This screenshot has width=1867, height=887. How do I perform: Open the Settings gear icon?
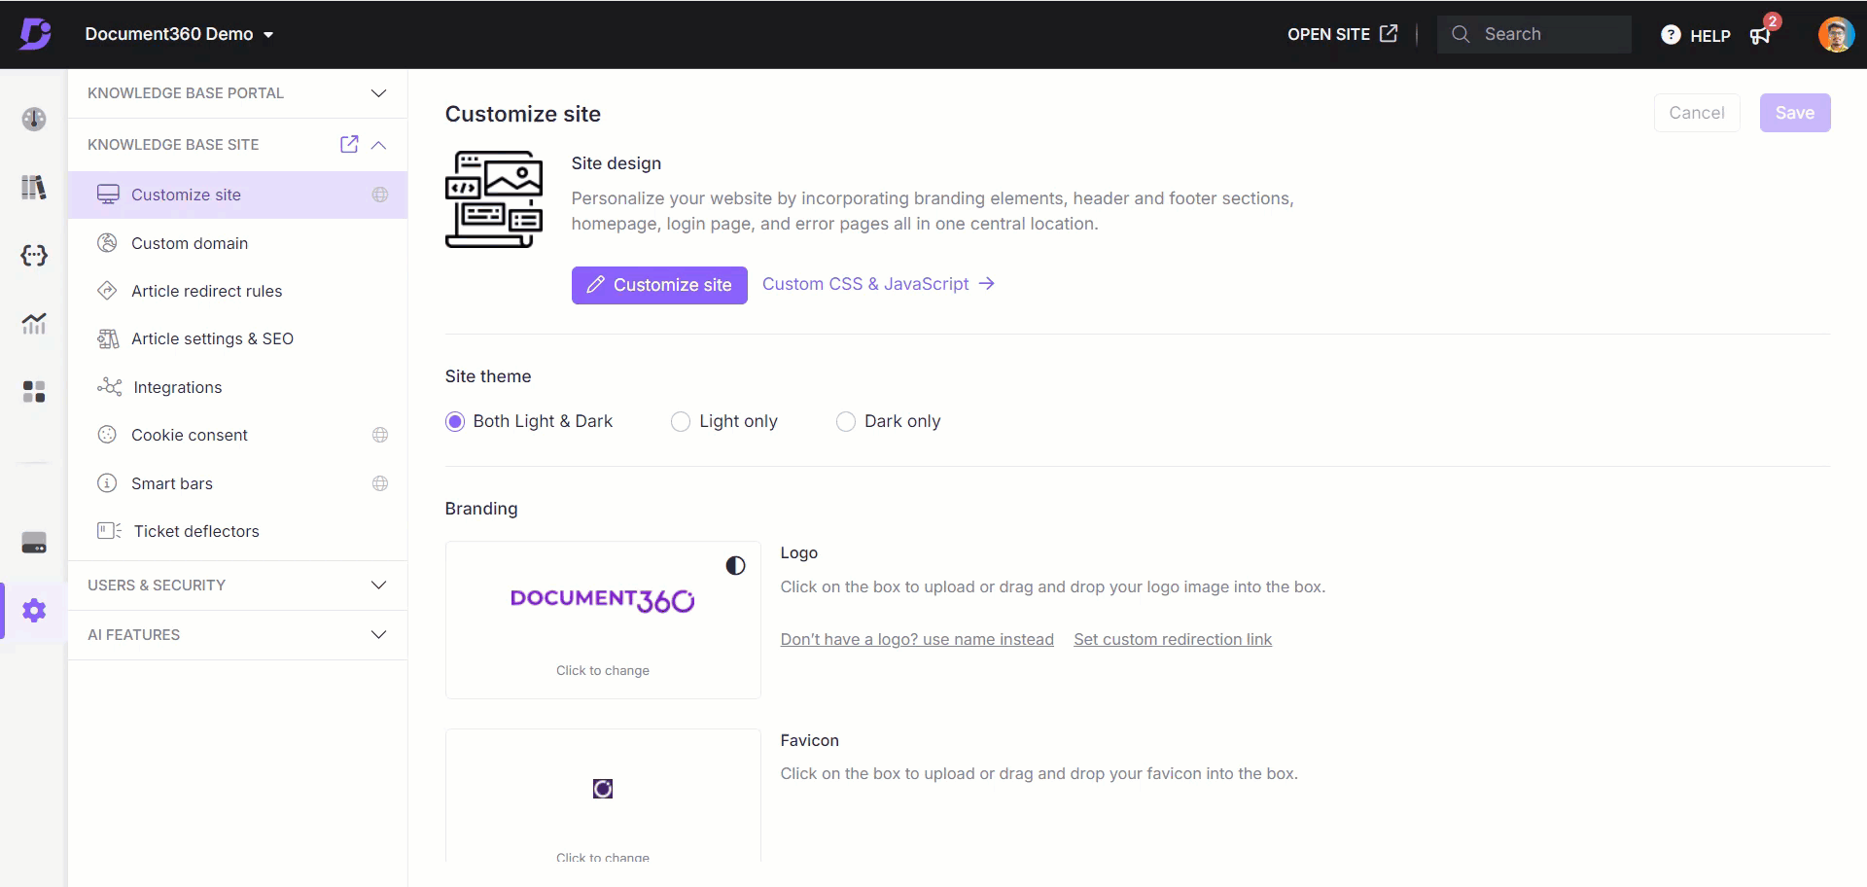coord(34,611)
